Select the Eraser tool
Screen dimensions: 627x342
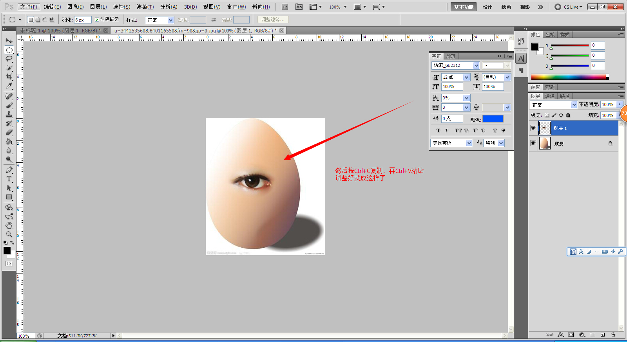click(x=9, y=132)
